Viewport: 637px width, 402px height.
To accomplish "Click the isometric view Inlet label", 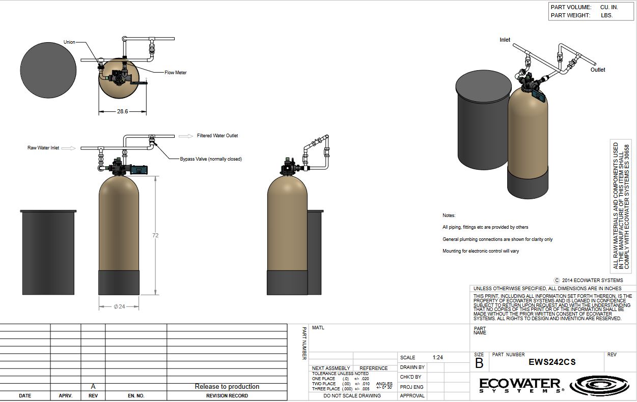I will point(505,40).
